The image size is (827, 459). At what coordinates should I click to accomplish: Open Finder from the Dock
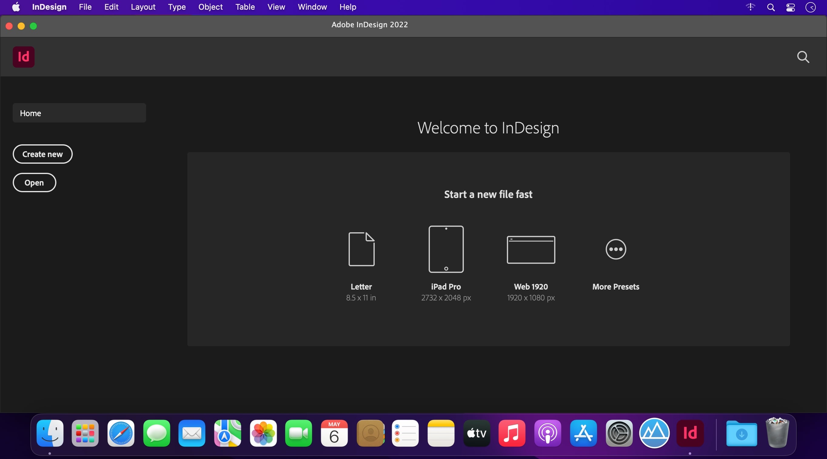[50, 433]
